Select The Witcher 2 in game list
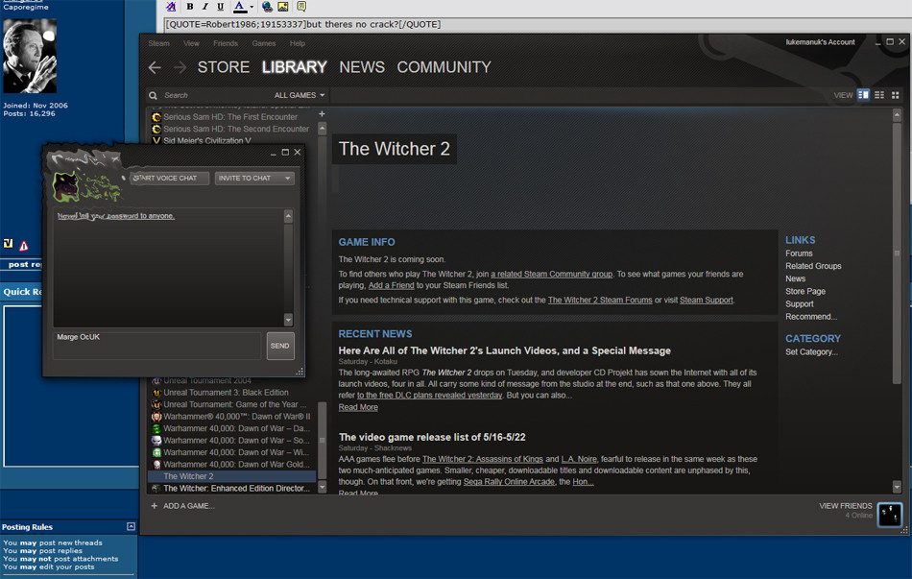Viewport: 912px width, 579px height. point(231,476)
